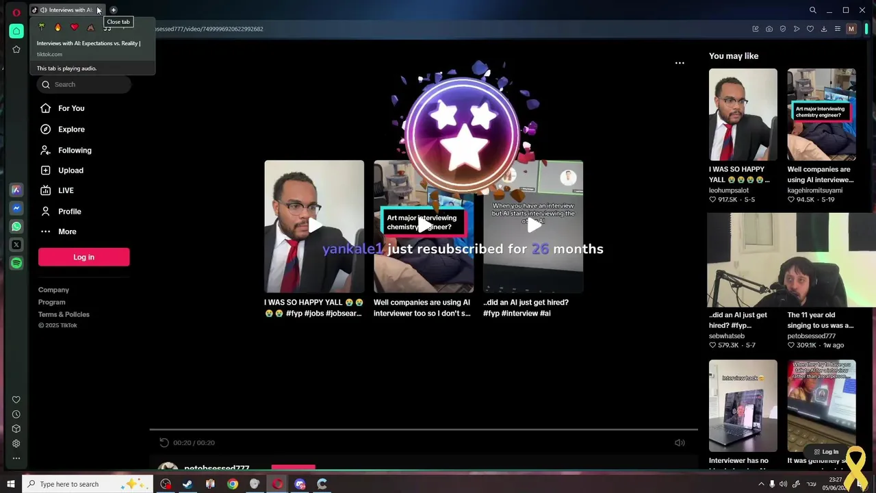This screenshot has width=876, height=493.
Task: Open the downloads toolbar icon
Action: (x=824, y=29)
